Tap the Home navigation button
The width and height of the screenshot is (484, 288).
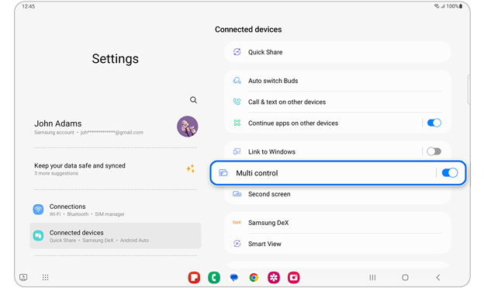coord(406,277)
